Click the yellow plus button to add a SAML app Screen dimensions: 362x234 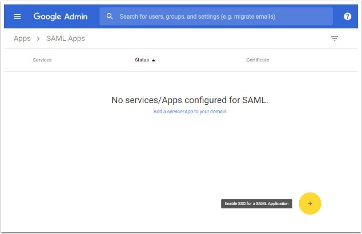click(310, 203)
